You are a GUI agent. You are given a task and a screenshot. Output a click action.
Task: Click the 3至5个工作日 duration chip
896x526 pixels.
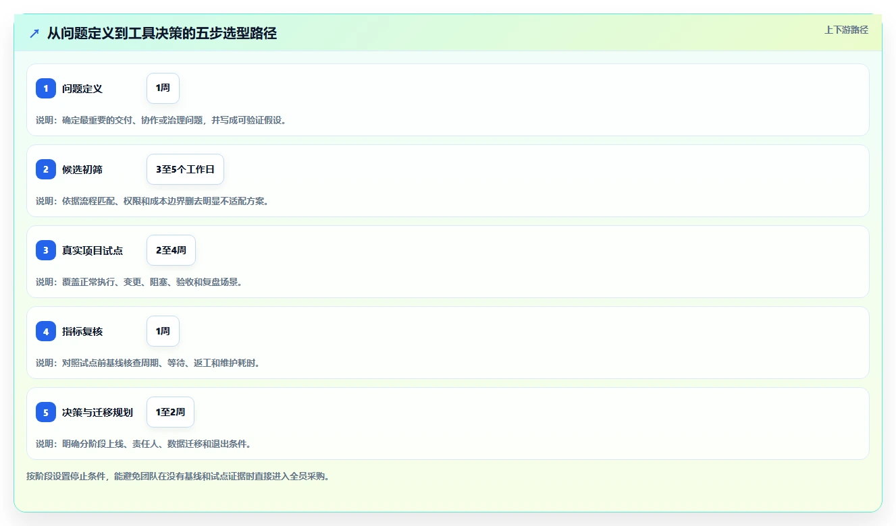pyautogui.click(x=185, y=169)
